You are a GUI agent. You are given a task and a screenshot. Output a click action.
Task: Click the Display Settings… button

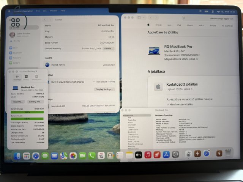[104, 89]
